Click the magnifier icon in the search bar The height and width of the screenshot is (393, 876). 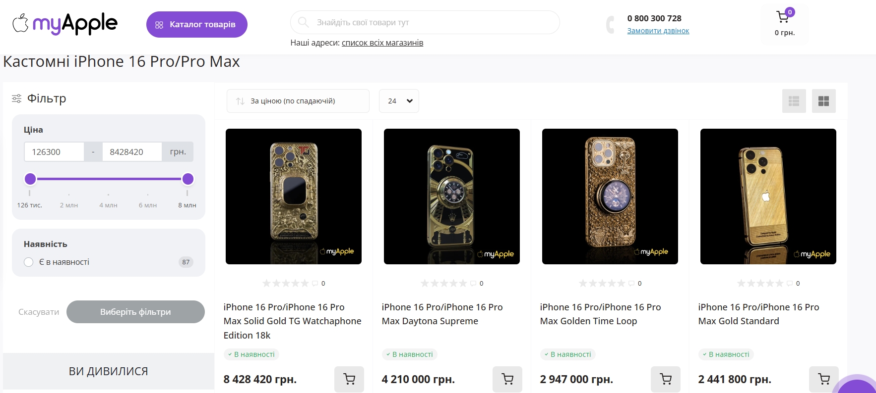pyautogui.click(x=303, y=22)
